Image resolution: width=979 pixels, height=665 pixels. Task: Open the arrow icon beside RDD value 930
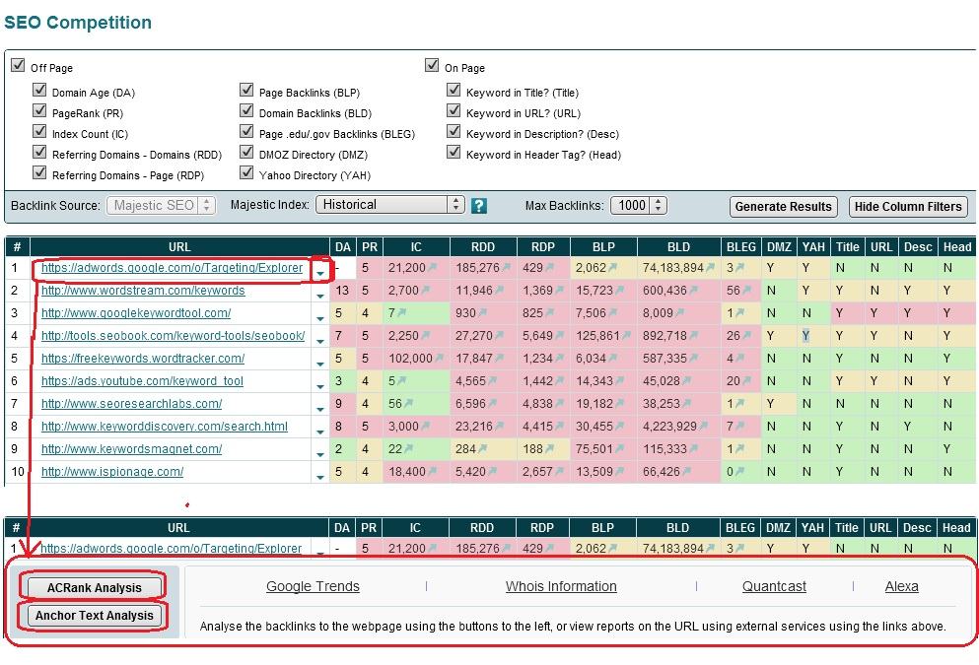pos(485,312)
